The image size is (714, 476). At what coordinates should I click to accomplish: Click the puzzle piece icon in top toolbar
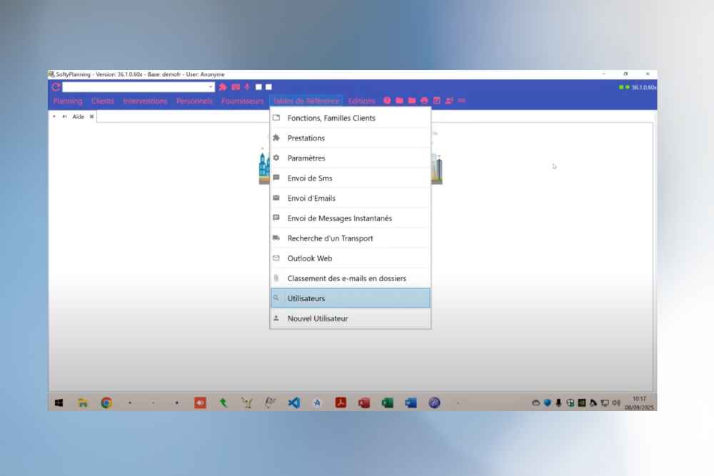click(x=223, y=87)
